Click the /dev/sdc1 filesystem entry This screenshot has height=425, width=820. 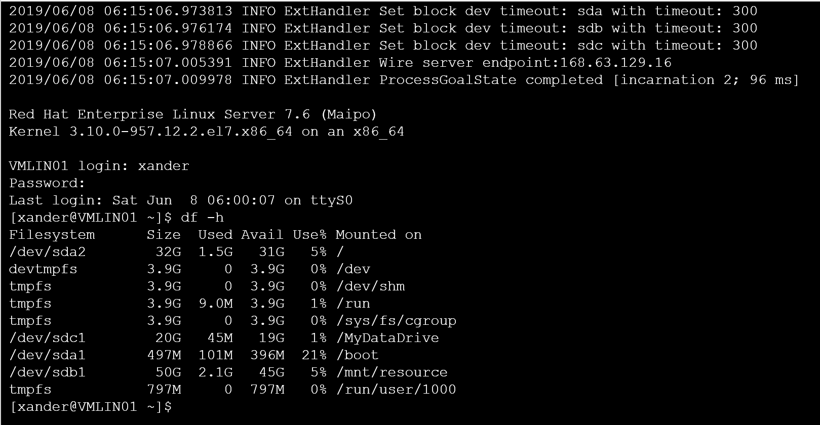pos(47,338)
